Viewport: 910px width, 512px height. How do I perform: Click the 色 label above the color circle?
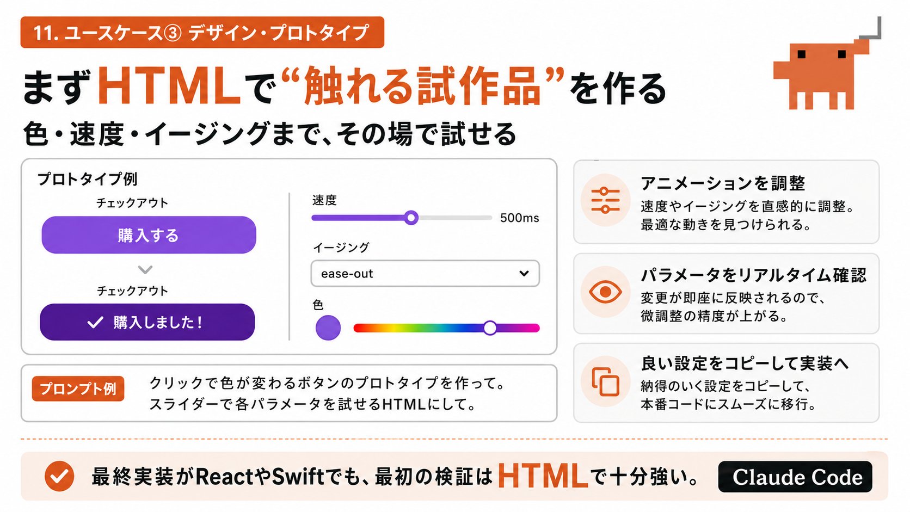[x=318, y=305]
